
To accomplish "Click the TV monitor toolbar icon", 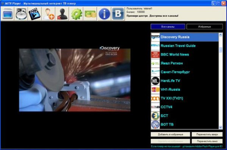I will tap(8, 14).
